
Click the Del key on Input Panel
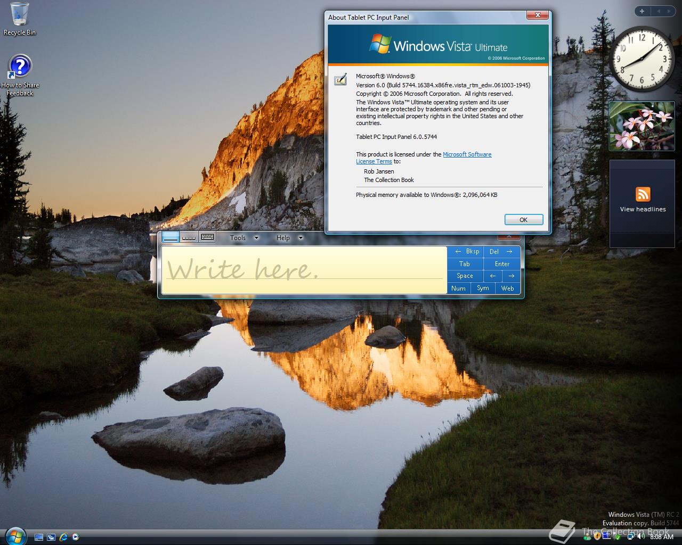502,251
